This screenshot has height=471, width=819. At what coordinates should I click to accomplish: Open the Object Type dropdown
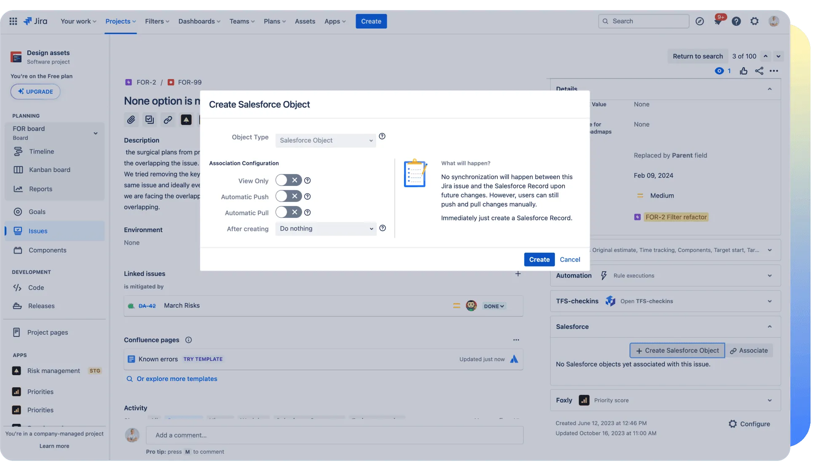pos(326,140)
